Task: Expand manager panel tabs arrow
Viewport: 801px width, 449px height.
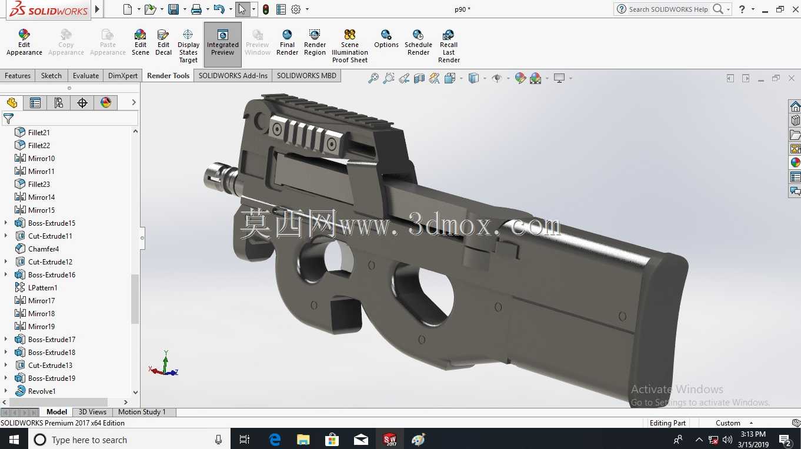Action: click(133, 102)
